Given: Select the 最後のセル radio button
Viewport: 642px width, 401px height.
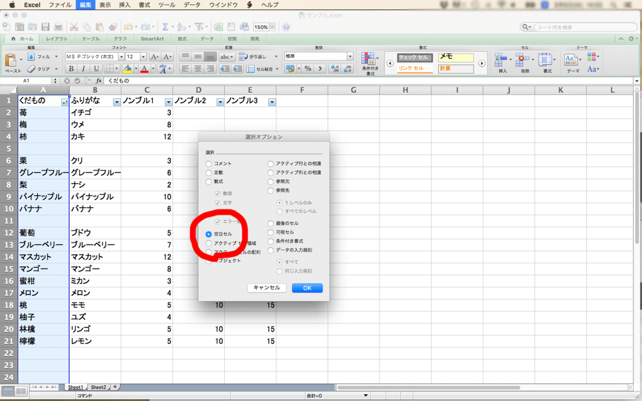Looking at the screenshot, I should (271, 223).
